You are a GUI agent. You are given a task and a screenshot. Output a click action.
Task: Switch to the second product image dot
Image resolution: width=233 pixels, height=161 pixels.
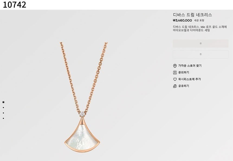coord(4,108)
